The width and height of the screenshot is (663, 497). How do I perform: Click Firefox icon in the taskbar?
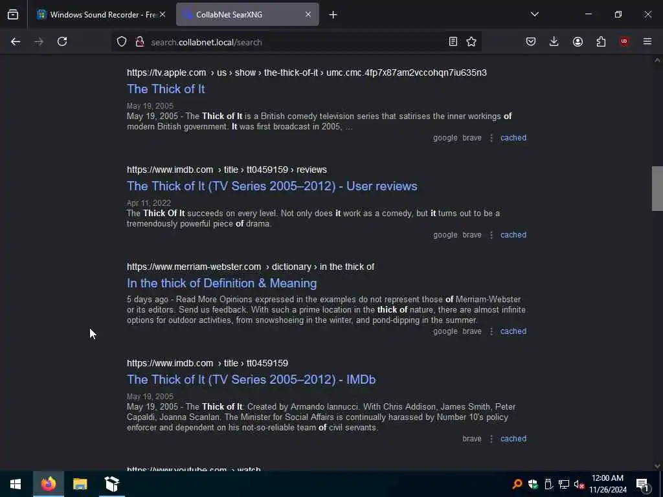point(49,484)
